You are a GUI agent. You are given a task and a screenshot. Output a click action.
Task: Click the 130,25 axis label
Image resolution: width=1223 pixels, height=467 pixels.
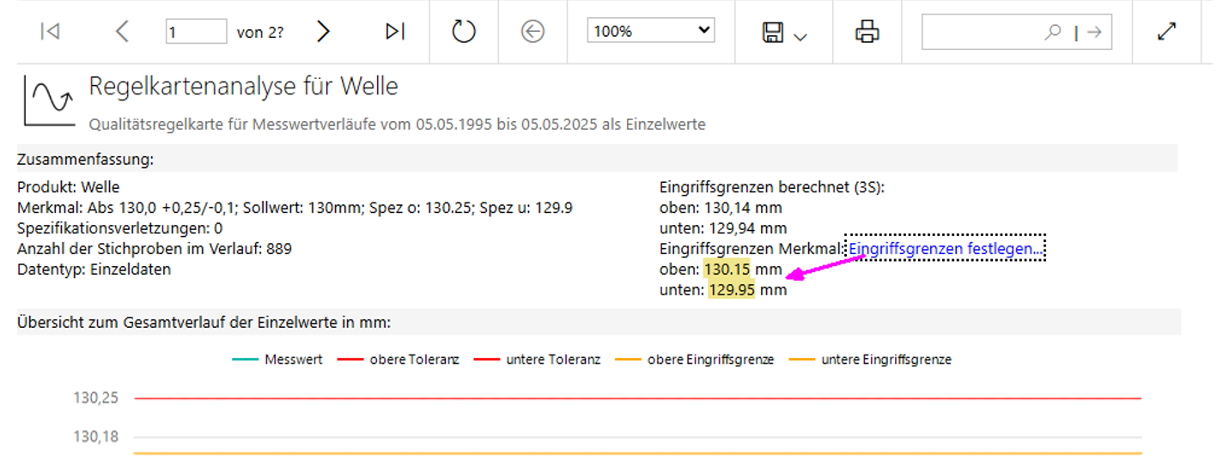click(96, 398)
